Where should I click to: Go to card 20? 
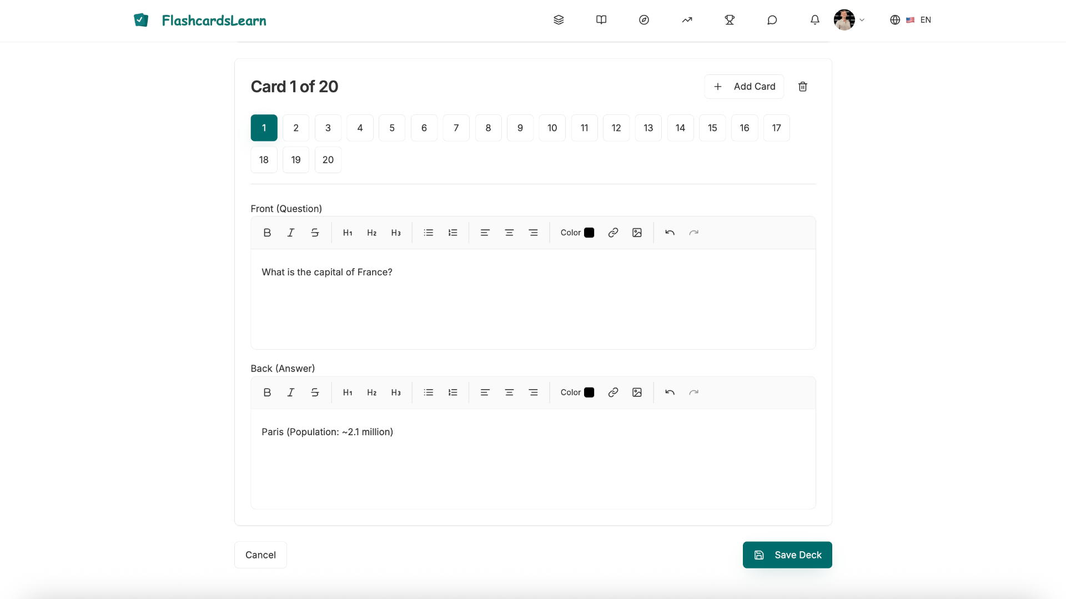328,160
